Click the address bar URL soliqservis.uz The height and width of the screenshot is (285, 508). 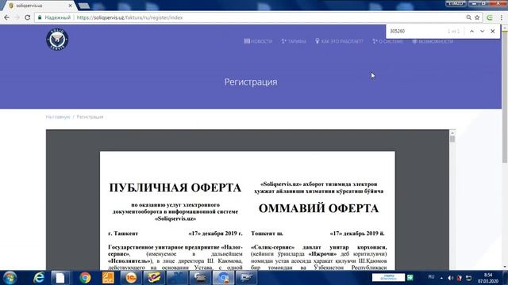point(129,17)
